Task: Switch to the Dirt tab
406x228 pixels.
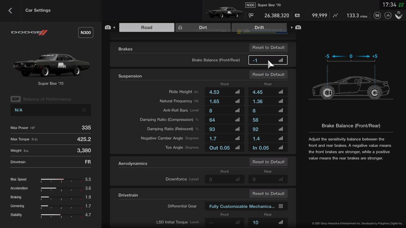Action: 203,28
